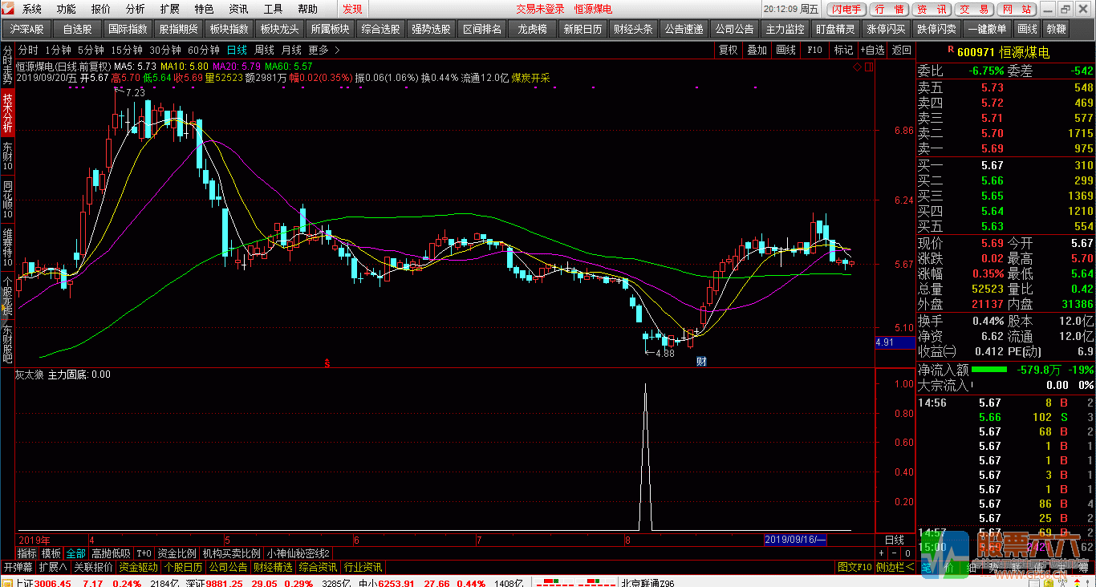Viewport: 1096px width, 587px height.
Task: Select the 小神仙秘密线2 indicator tab
Action: (298, 553)
